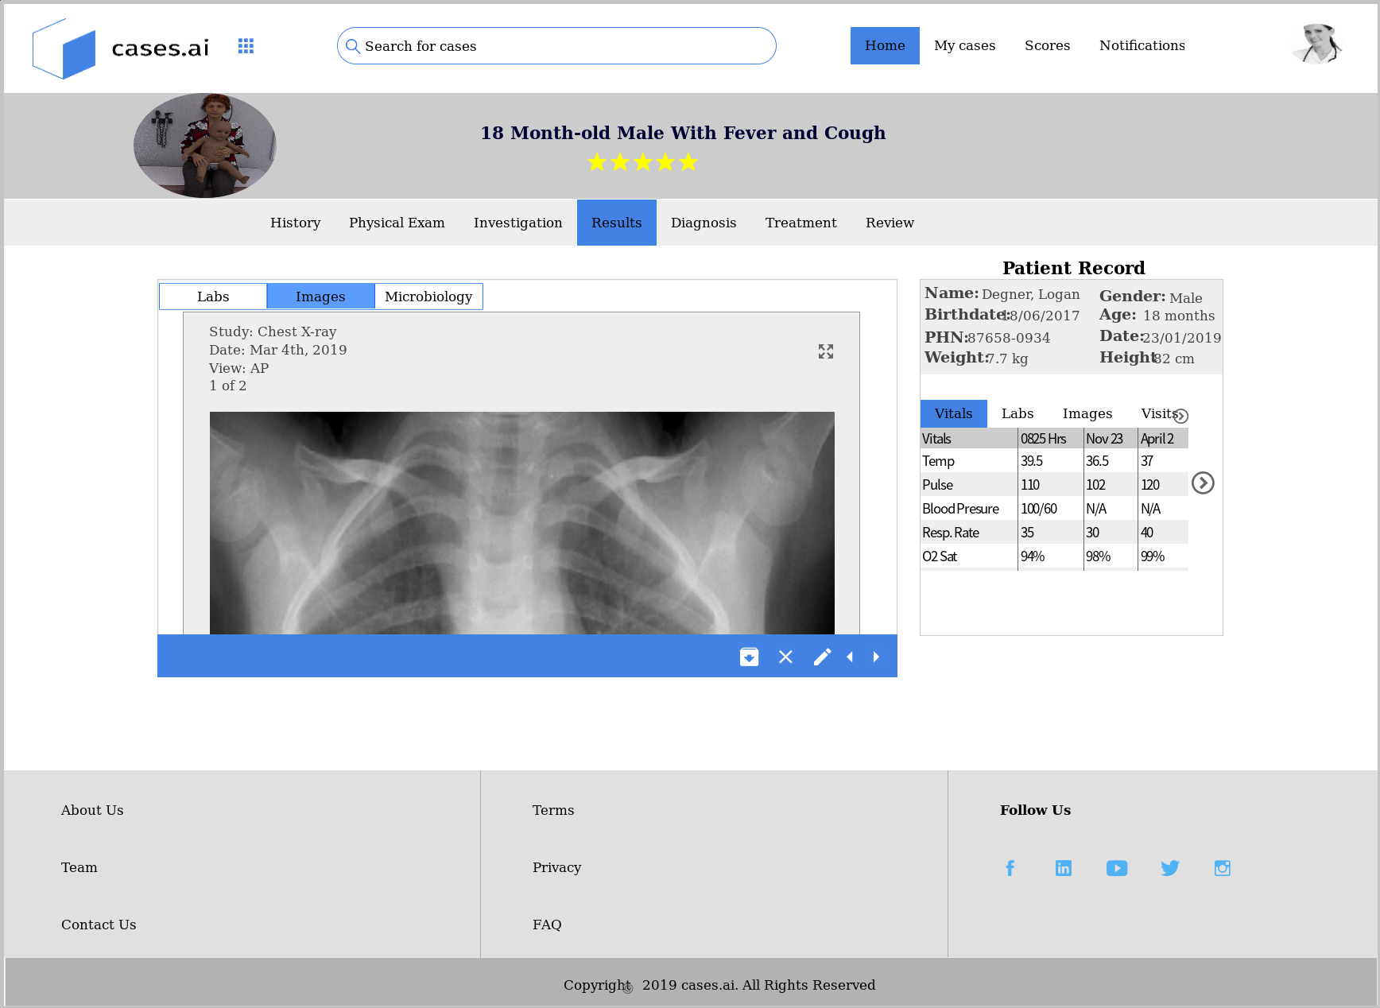This screenshot has height=1008, width=1380.
Task: Select the Microbiology sub-tab
Action: click(x=428, y=297)
